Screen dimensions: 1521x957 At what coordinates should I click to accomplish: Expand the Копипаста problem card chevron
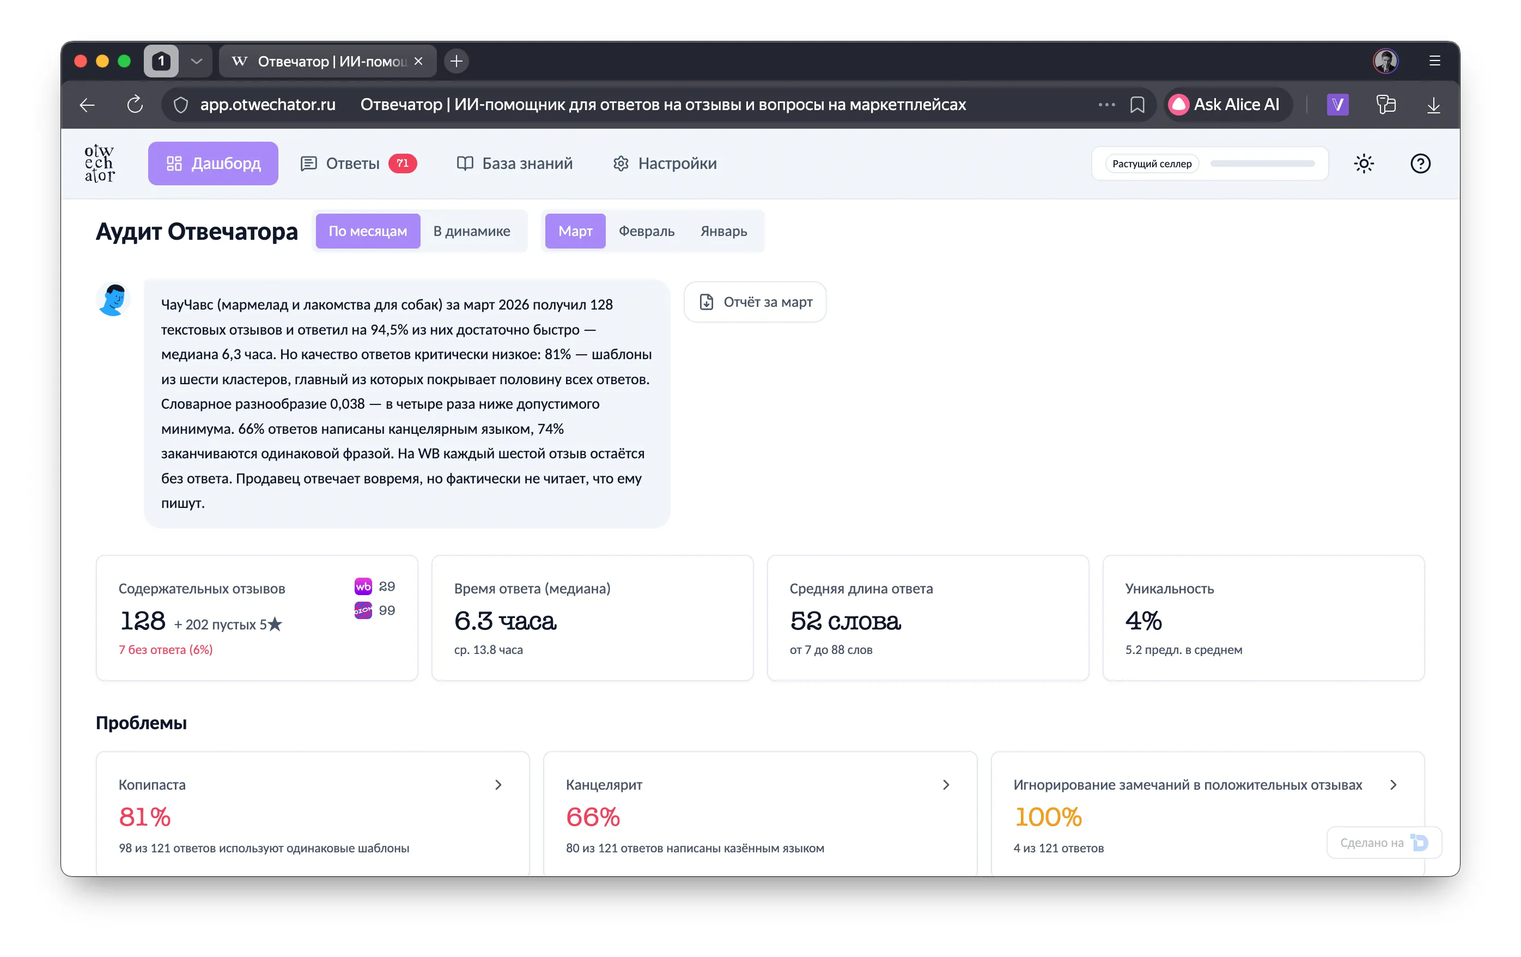(x=498, y=784)
